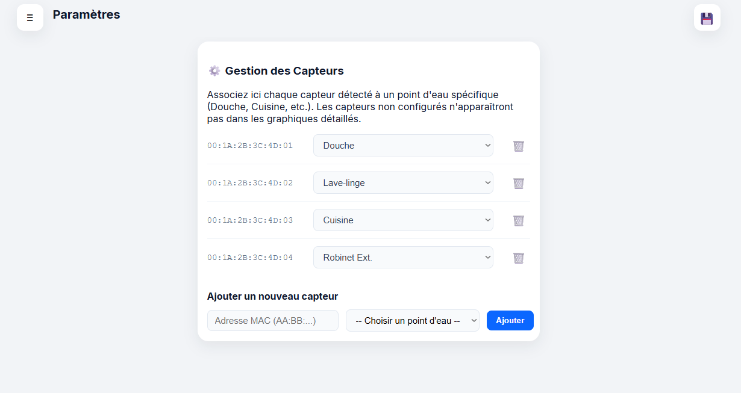Click MAC address 00:1A:2B:3C:4D:01
This screenshot has height=393, width=741.
click(x=250, y=146)
